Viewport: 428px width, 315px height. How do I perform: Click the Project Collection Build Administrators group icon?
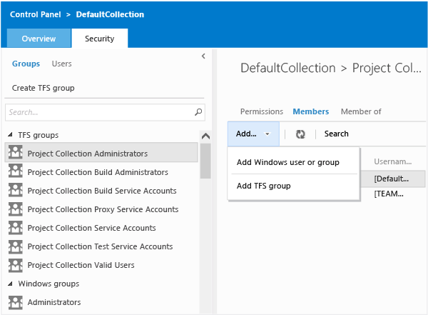(15, 171)
